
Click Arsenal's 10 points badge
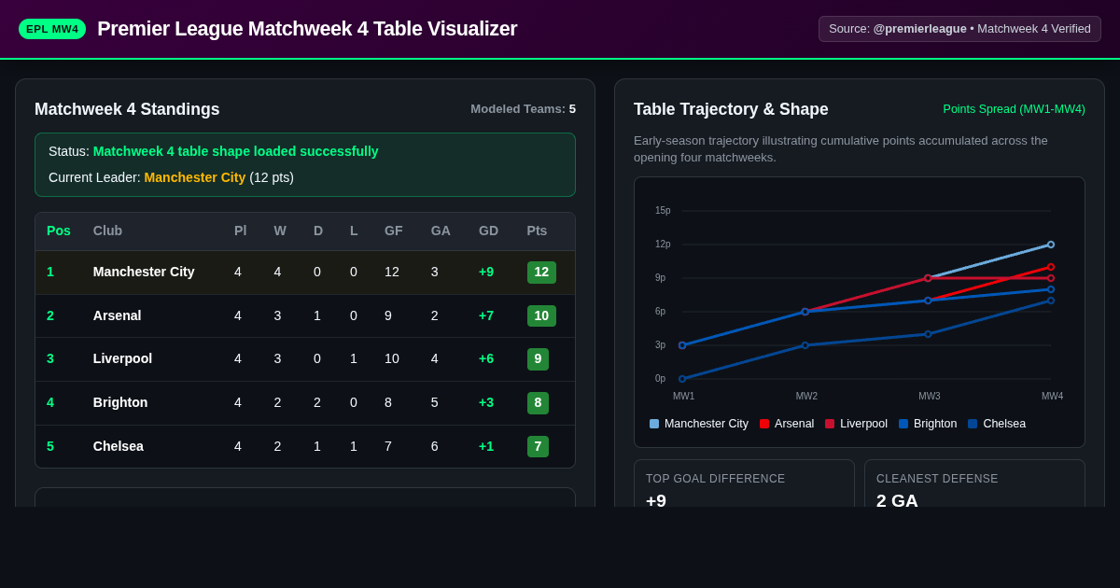(x=541, y=315)
